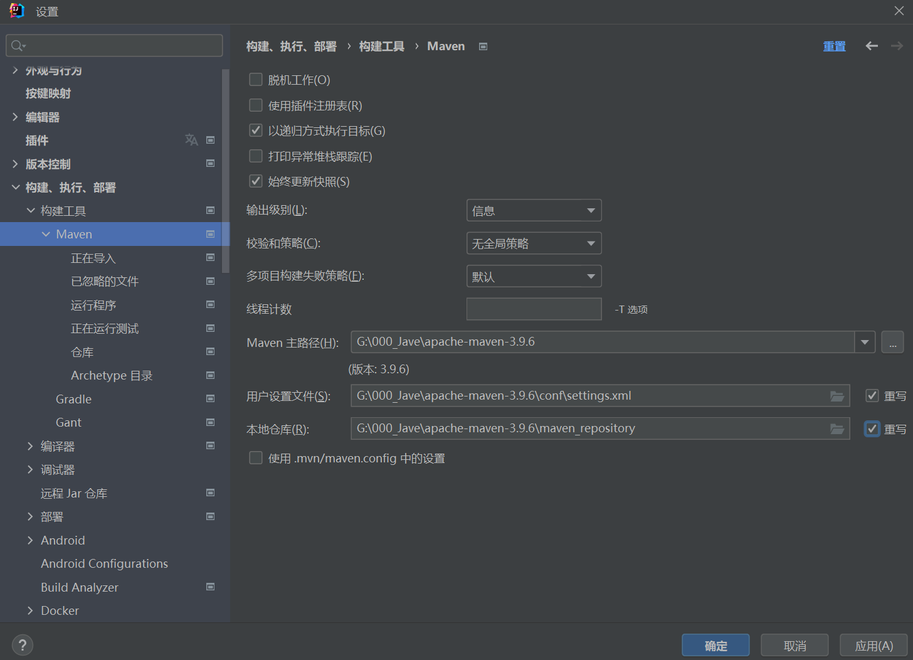
Task: Browse folder for 本地仓库 path
Action: pyautogui.click(x=837, y=428)
